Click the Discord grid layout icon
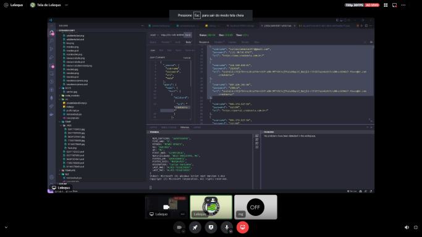This screenshot has width=422, height=237. point(386,5)
